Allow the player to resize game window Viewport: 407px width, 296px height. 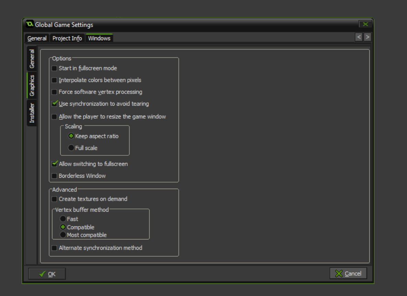click(54, 117)
